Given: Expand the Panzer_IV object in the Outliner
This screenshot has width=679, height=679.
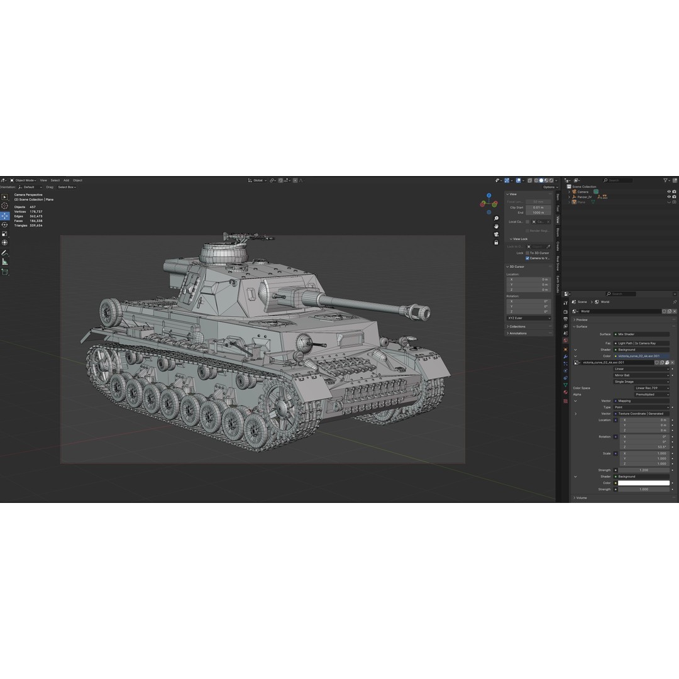Looking at the screenshot, I should click(569, 196).
